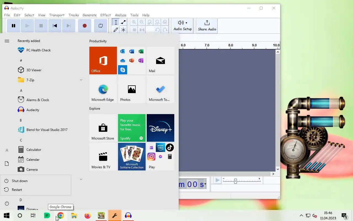Click the Zoom Out magnifier icon

pos(142,22)
